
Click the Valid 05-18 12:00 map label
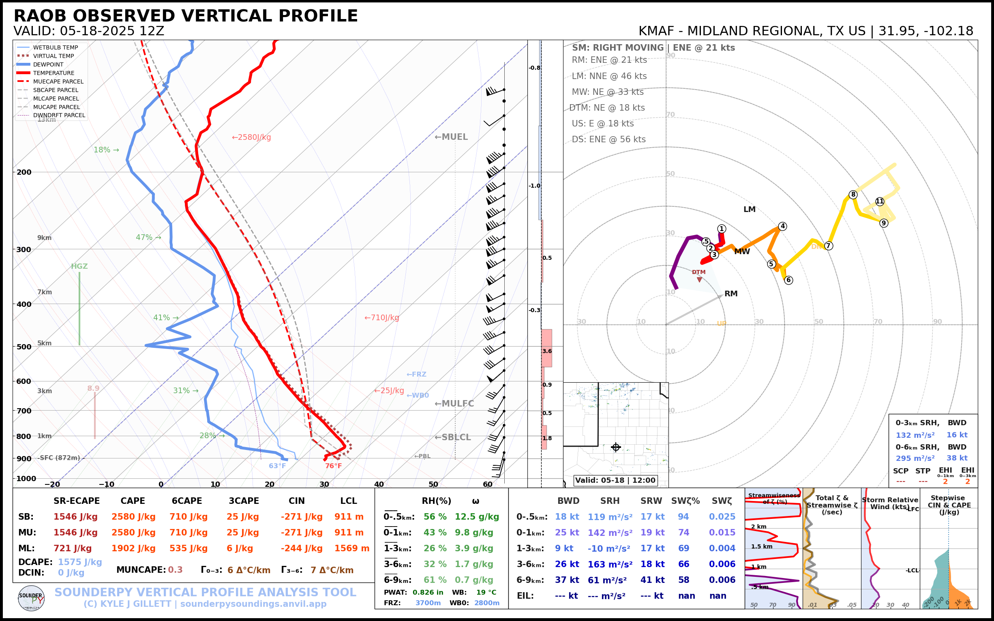615,480
